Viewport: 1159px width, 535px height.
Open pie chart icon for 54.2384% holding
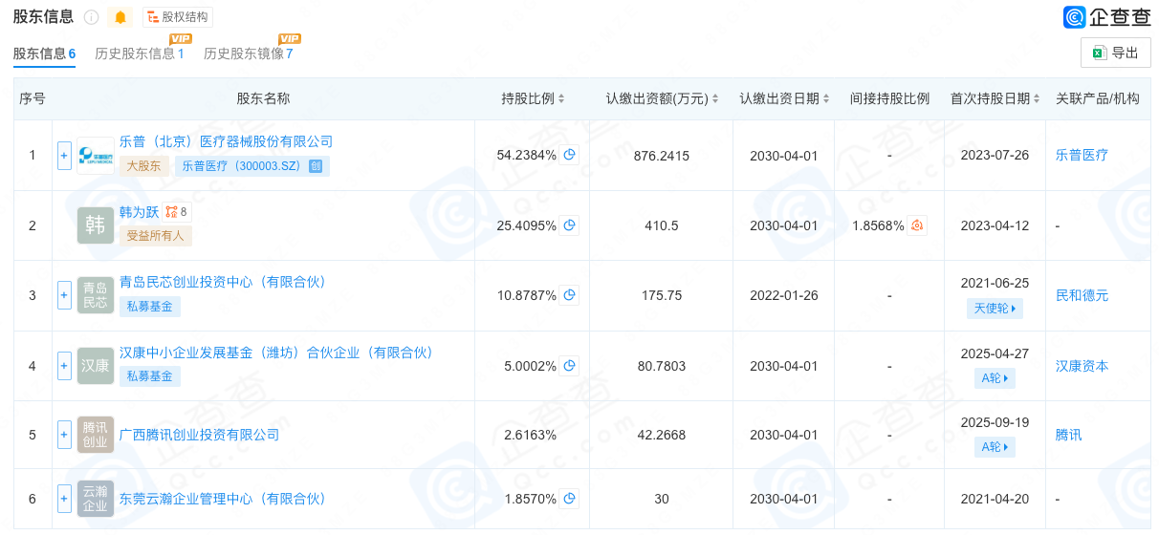[569, 155]
